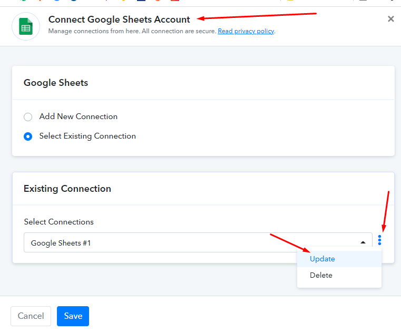Click the Existing Connection section heading
Viewport: 401px width, 332px height.
(67, 189)
